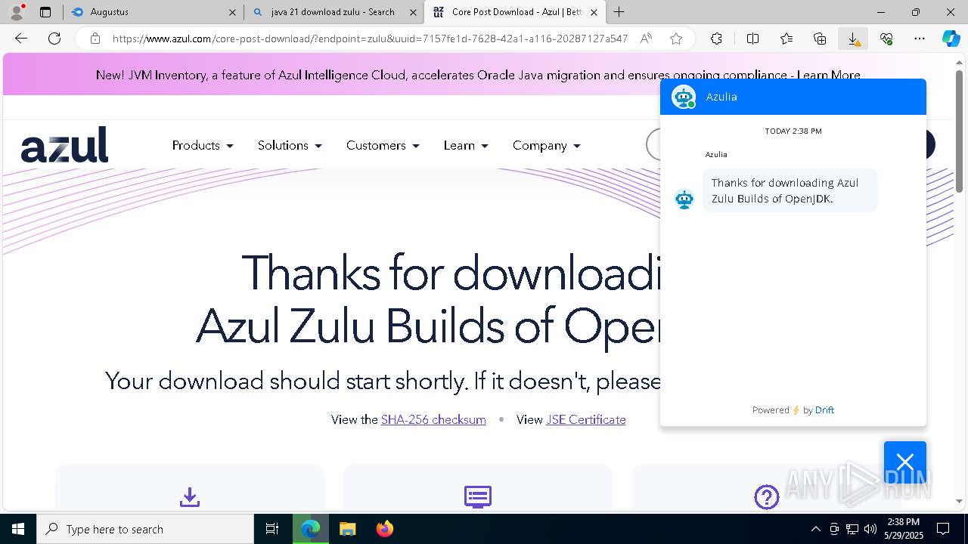Click the page vertical scrollbar thumb

pyautogui.click(x=959, y=132)
